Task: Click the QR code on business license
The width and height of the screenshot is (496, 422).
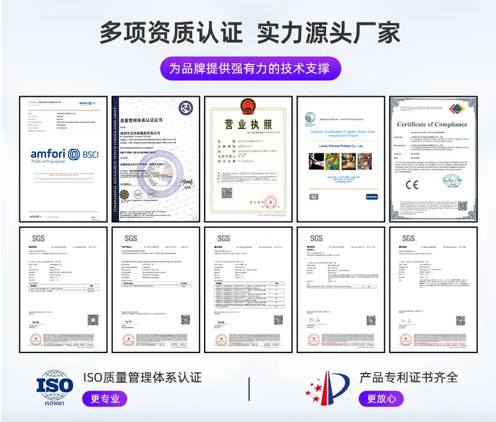Action: 226,193
